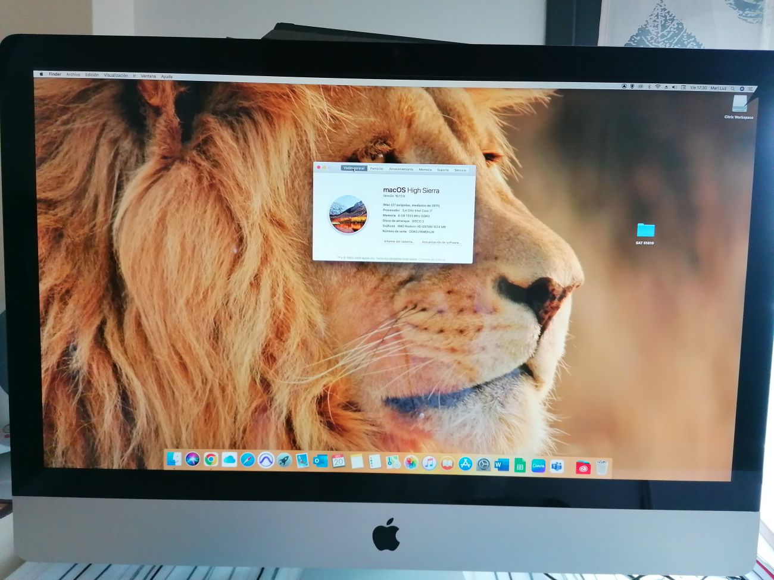Open Notification Center list icon
Image resolution: width=774 pixels, height=580 pixels.
coord(750,89)
